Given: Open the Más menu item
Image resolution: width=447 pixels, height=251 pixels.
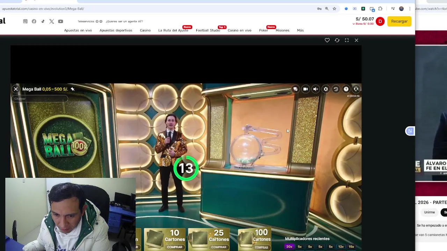Looking at the screenshot, I should pyautogui.click(x=300, y=30).
